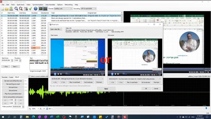The image size is (211, 119).
Task: Mute the End scene video speaker icon
Action: [118, 74]
